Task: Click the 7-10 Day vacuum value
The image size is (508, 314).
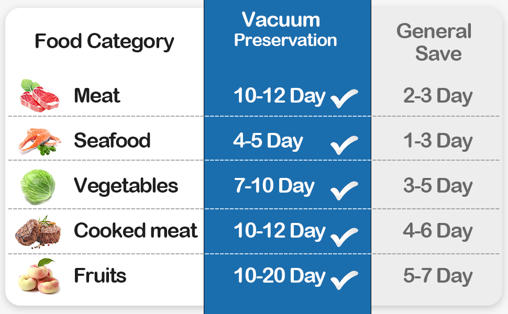Action: click(x=274, y=186)
